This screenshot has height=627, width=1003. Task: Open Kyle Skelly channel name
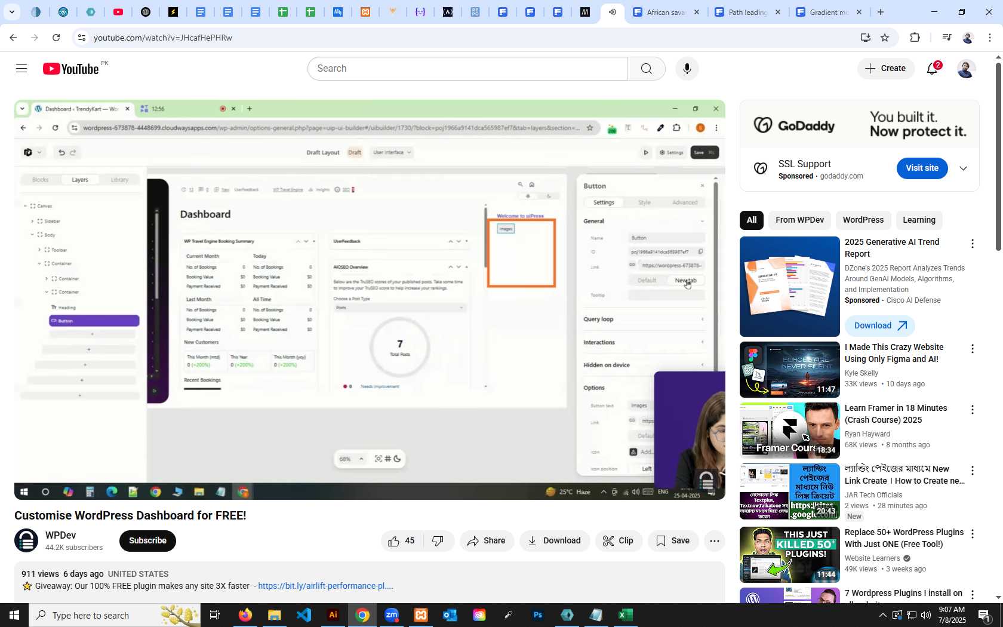(x=862, y=374)
